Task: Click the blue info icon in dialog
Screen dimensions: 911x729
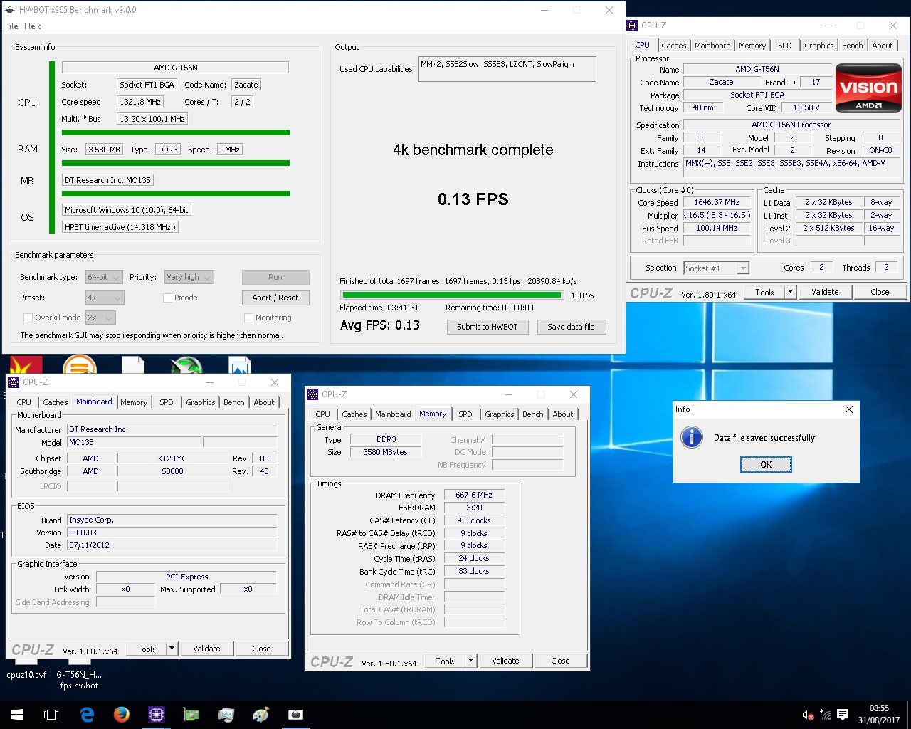Action: pos(692,437)
